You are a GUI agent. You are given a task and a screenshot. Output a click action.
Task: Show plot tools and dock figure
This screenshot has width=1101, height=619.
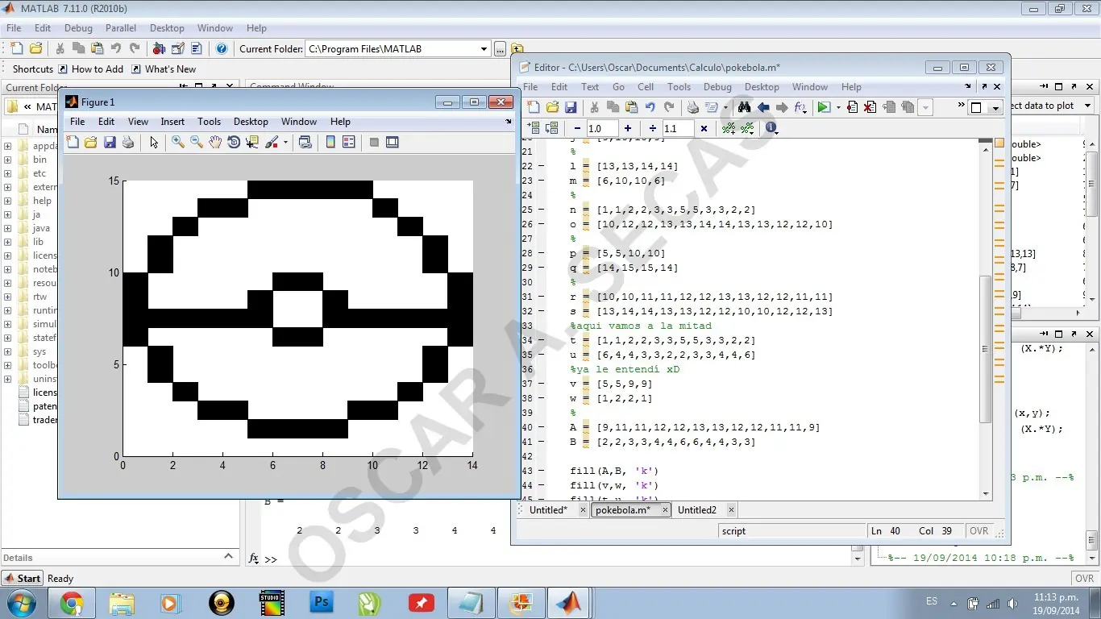pos(393,143)
